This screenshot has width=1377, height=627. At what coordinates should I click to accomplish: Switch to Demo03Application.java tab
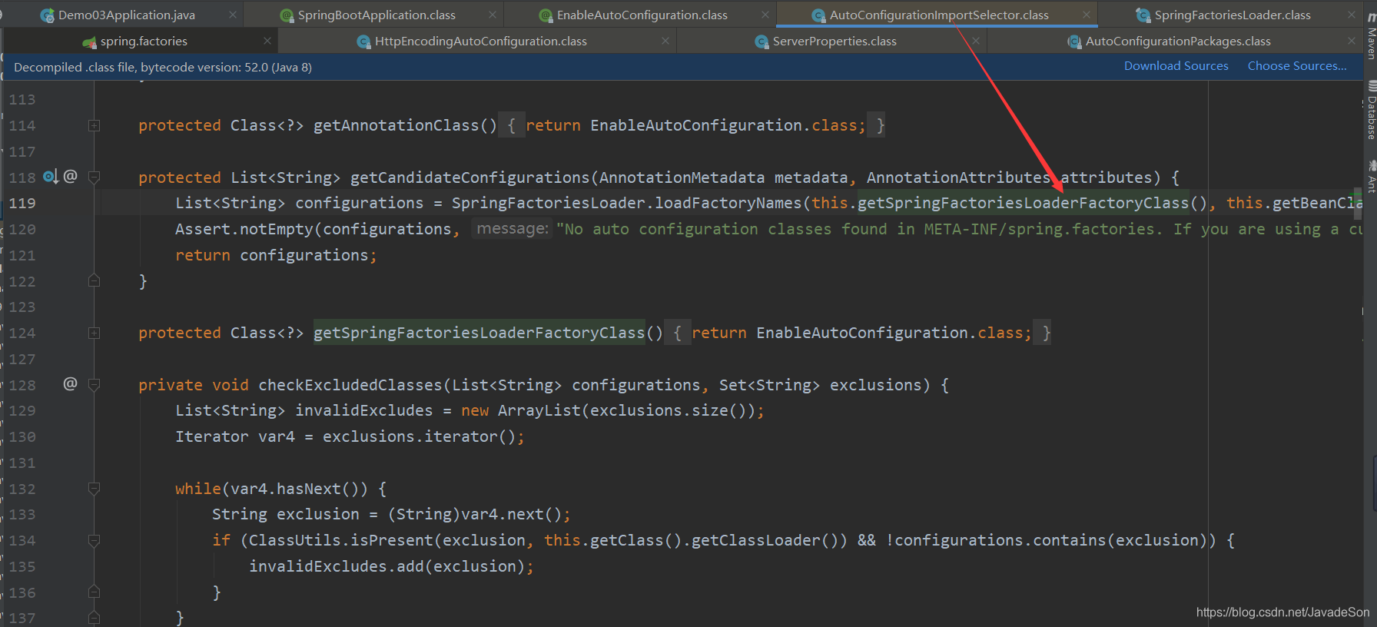tap(126, 15)
